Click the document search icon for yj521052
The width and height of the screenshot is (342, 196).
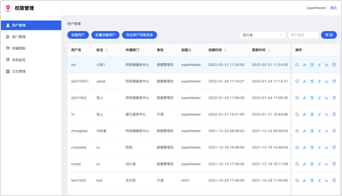click(334, 98)
